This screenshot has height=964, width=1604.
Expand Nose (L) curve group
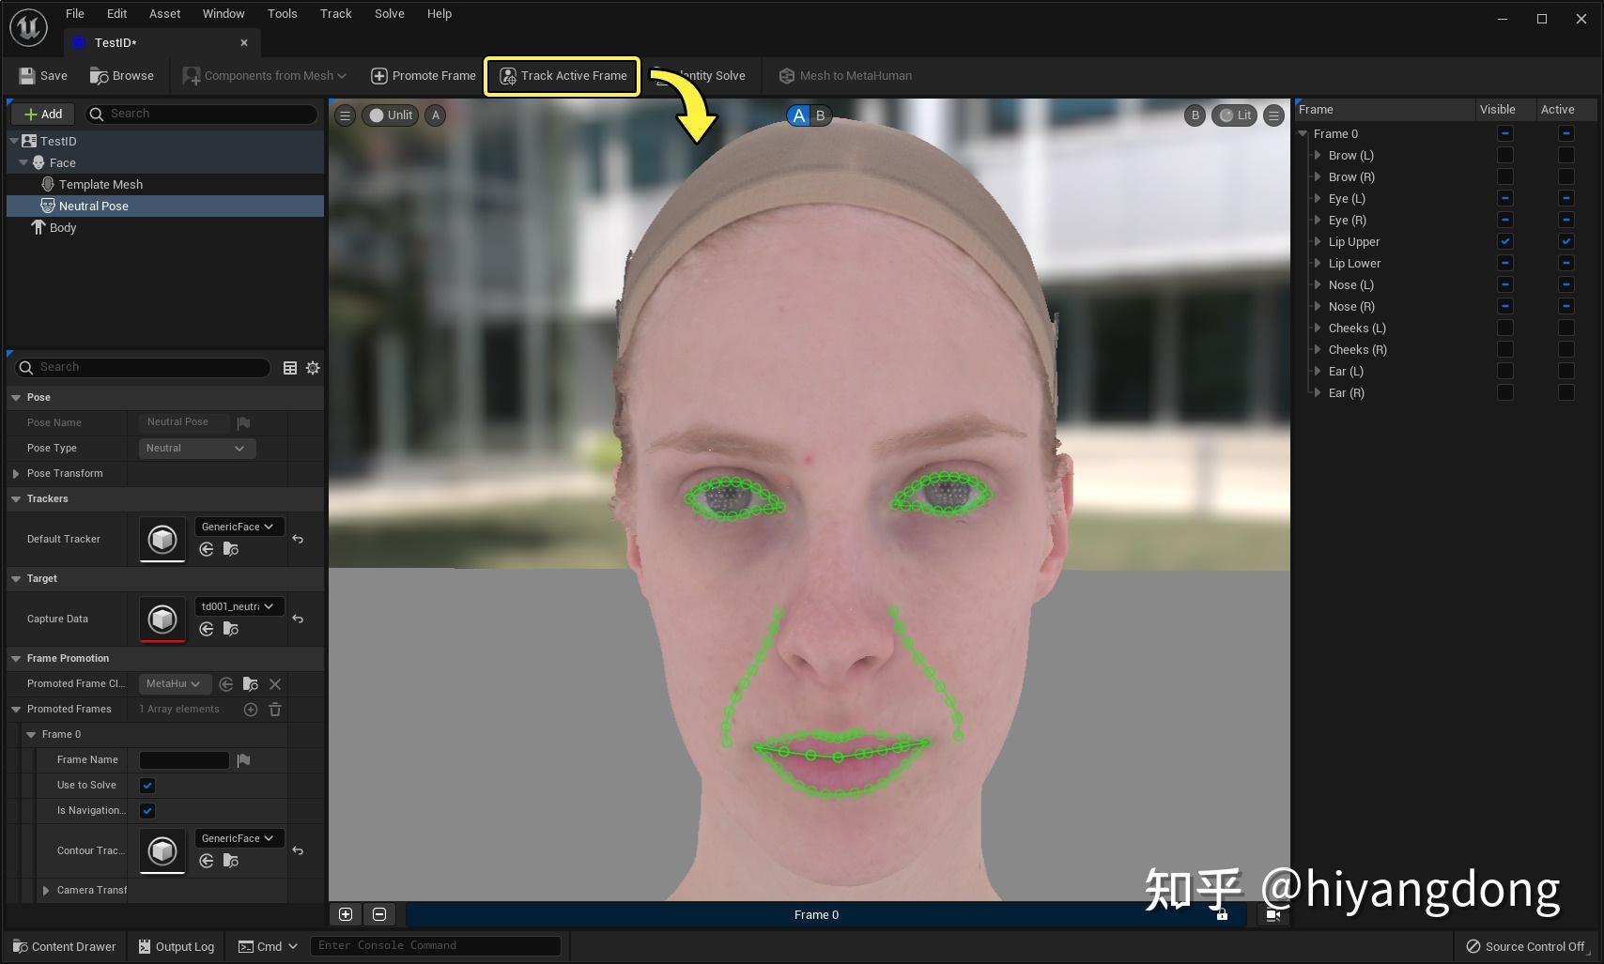(x=1318, y=284)
